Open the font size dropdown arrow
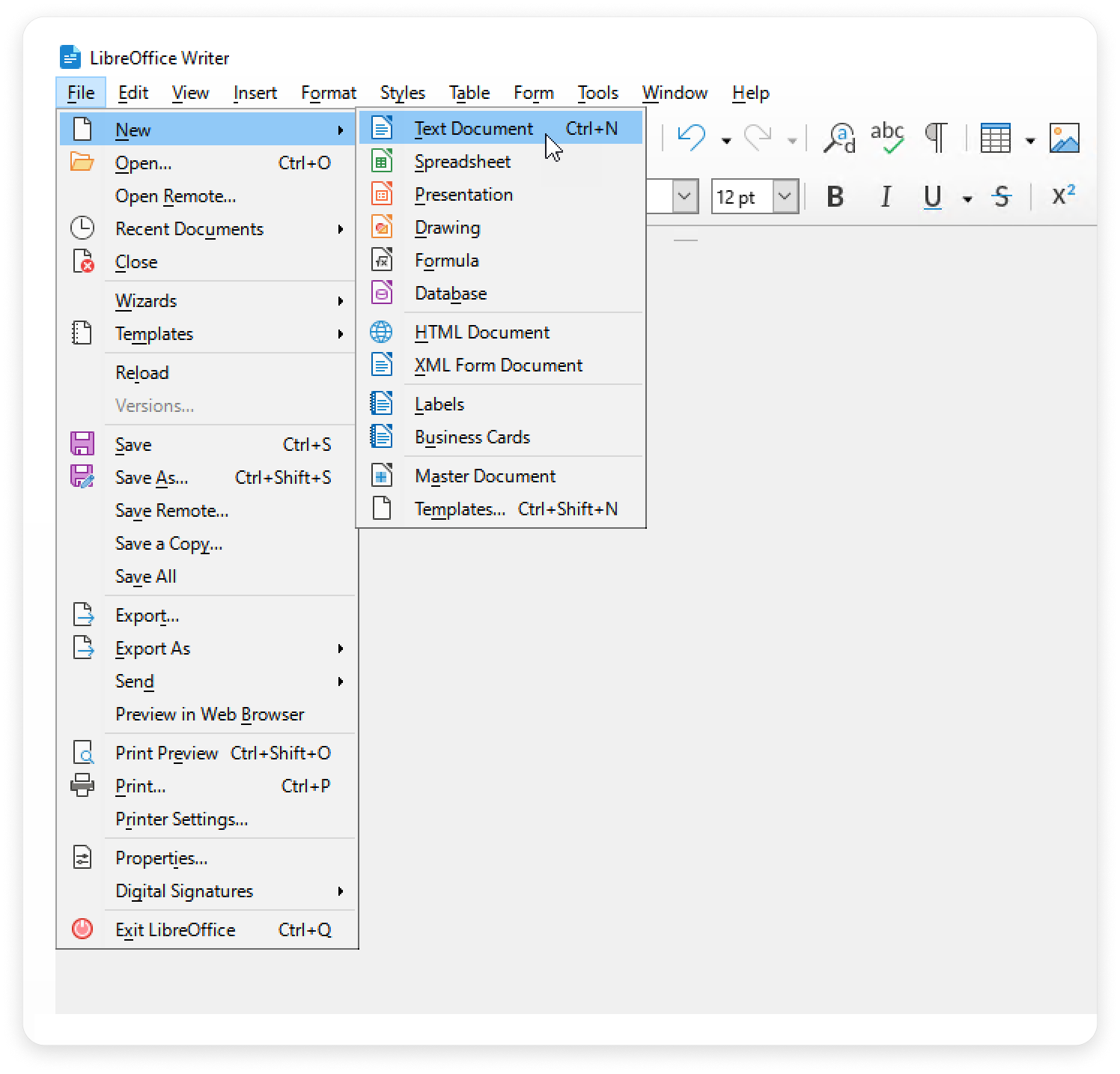This screenshot has height=1074, width=1120. coord(785,197)
